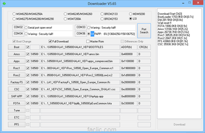This screenshot has width=205, height=133.
Task: Select the MSM6250/MSM6250A radio option
Action: tap(27, 14)
